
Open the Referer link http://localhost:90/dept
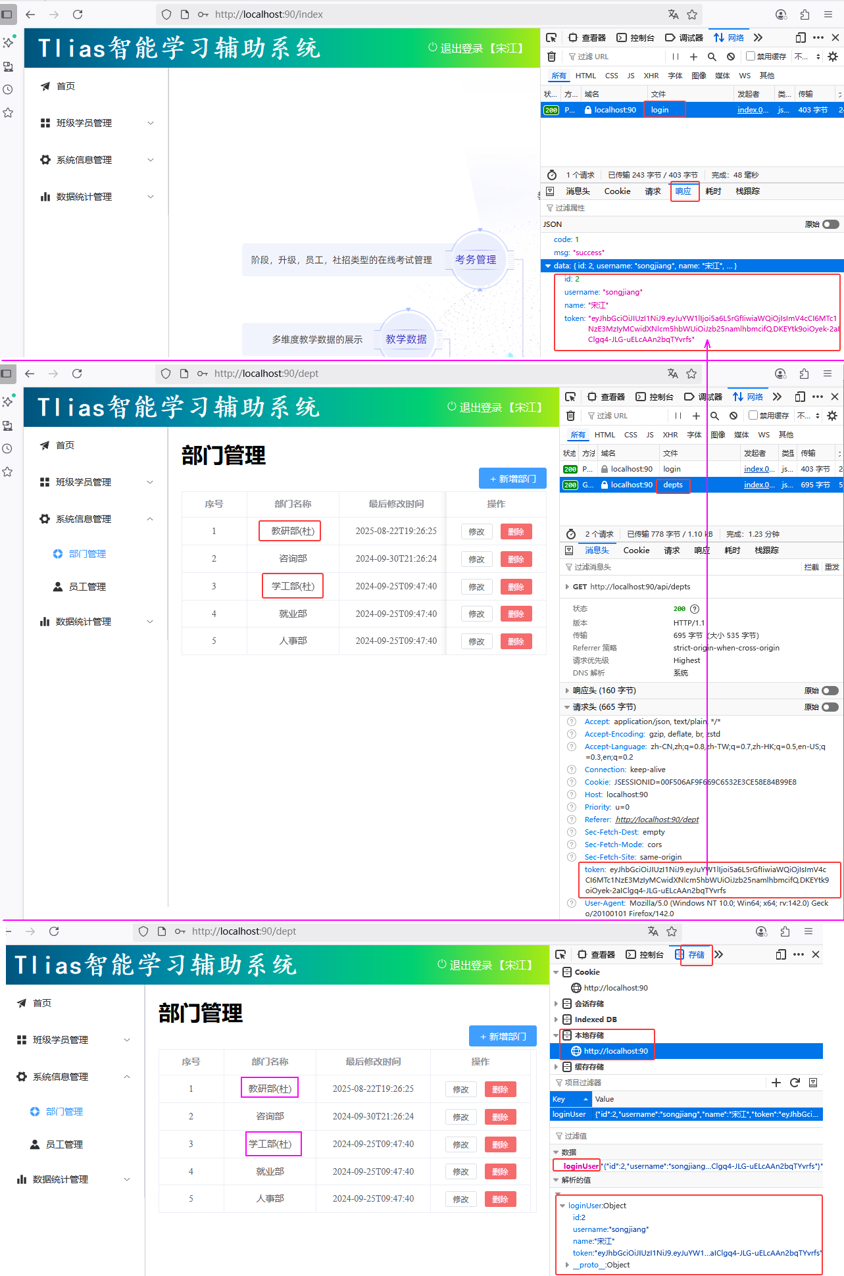click(657, 820)
